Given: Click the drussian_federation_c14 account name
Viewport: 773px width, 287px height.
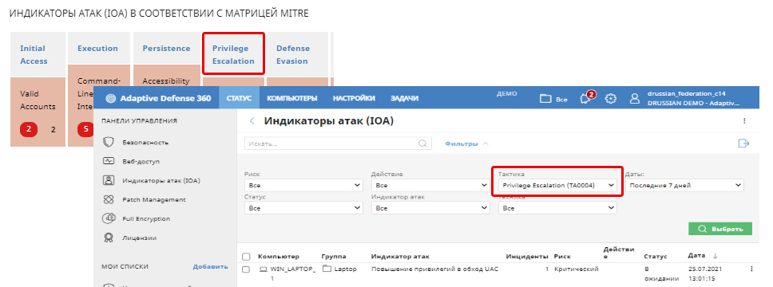Looking at the screenshot, I should pyautogui.click(x=686, y=93).
